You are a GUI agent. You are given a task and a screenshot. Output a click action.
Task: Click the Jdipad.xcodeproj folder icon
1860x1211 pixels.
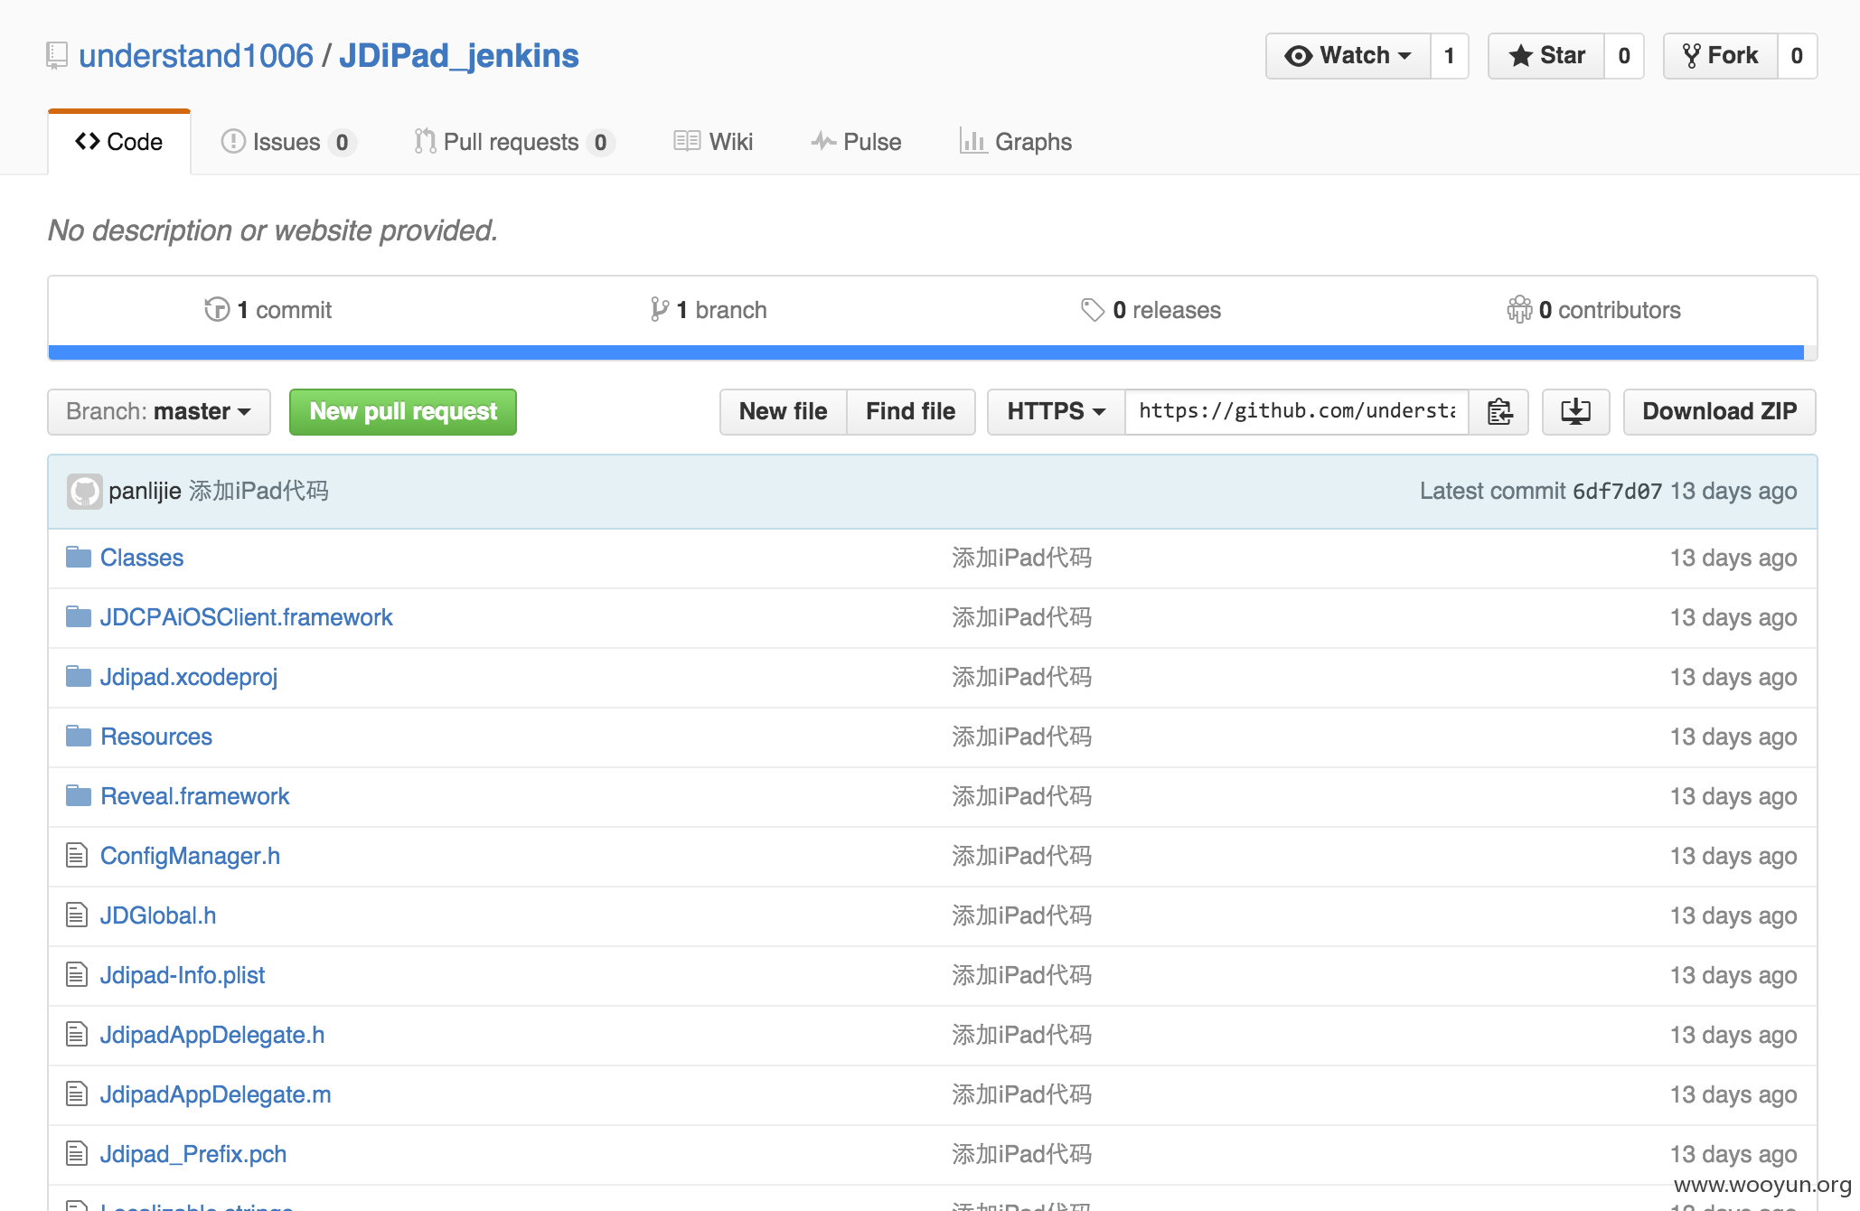(x=79, y=677)
